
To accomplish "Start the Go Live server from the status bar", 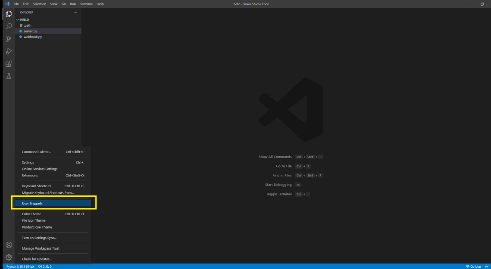I will (474, 266).
